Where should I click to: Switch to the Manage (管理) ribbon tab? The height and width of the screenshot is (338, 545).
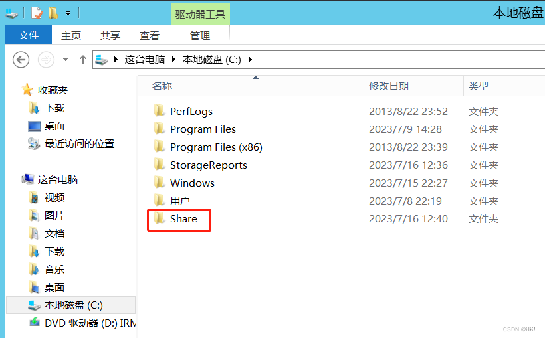[200, 35]
